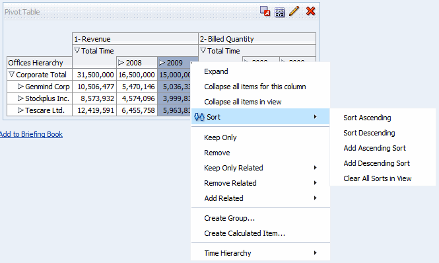The height and width of the screenshot is (263, 439).
Task: Click the Offices Hierarchy header cell
Action: 40,63
